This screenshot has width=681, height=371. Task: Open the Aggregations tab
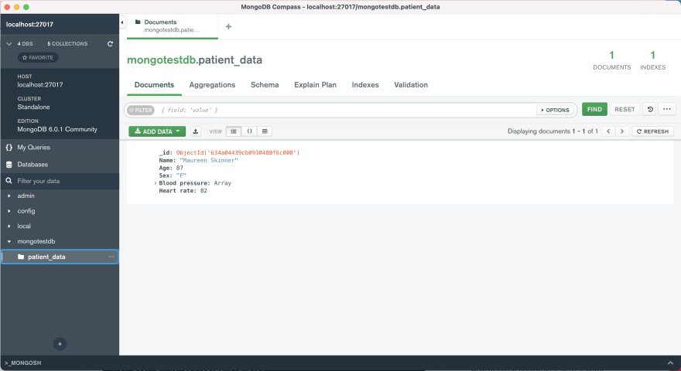point(212,85)
